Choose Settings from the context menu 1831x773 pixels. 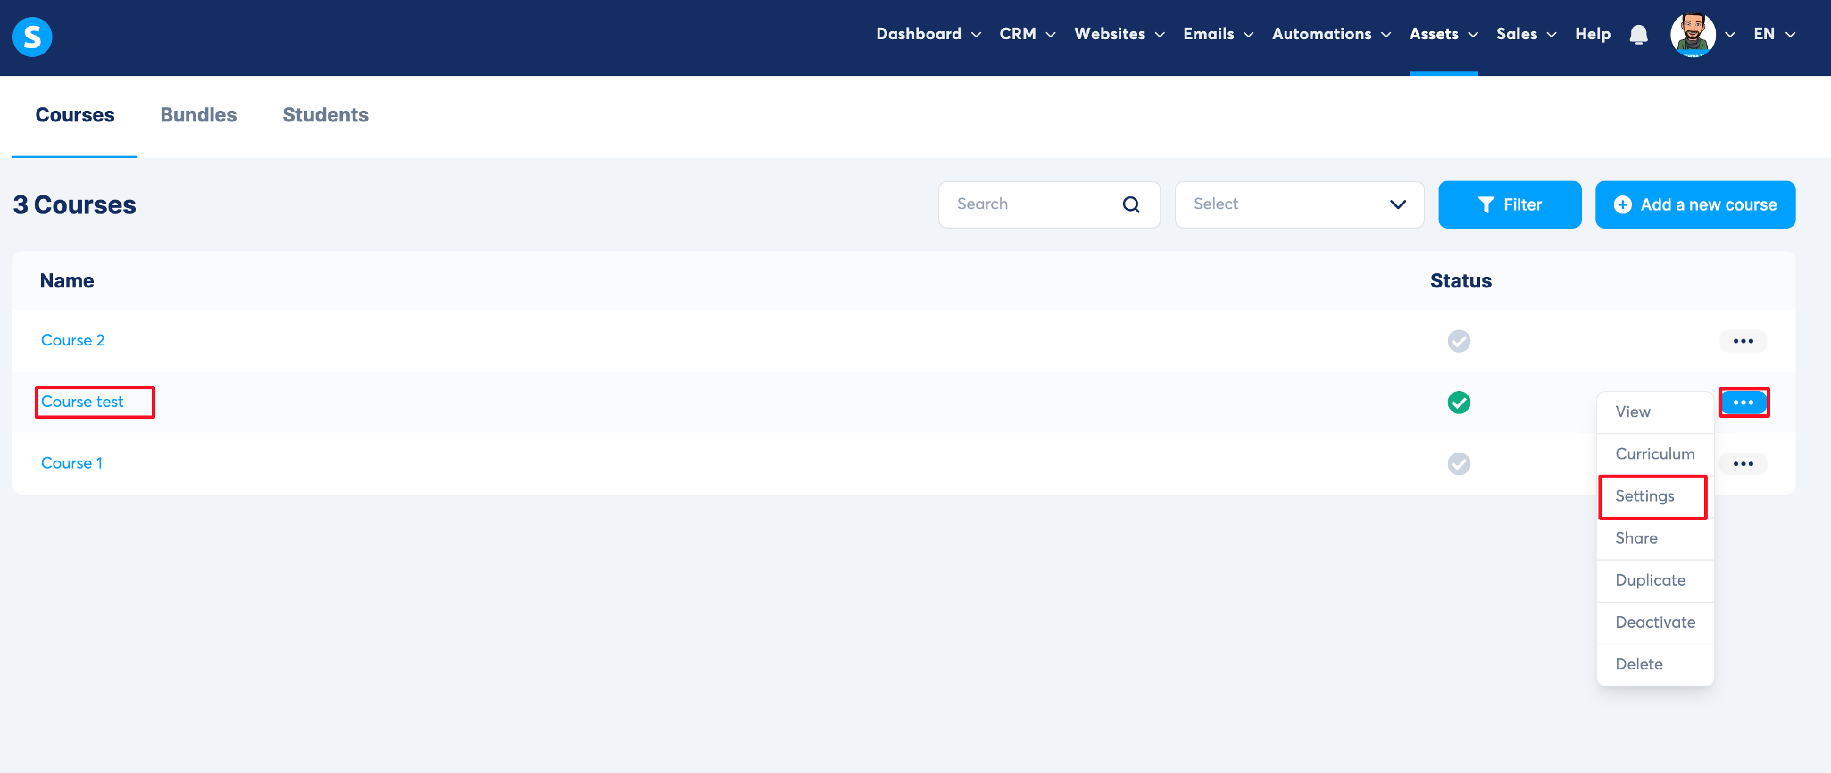1645,496
